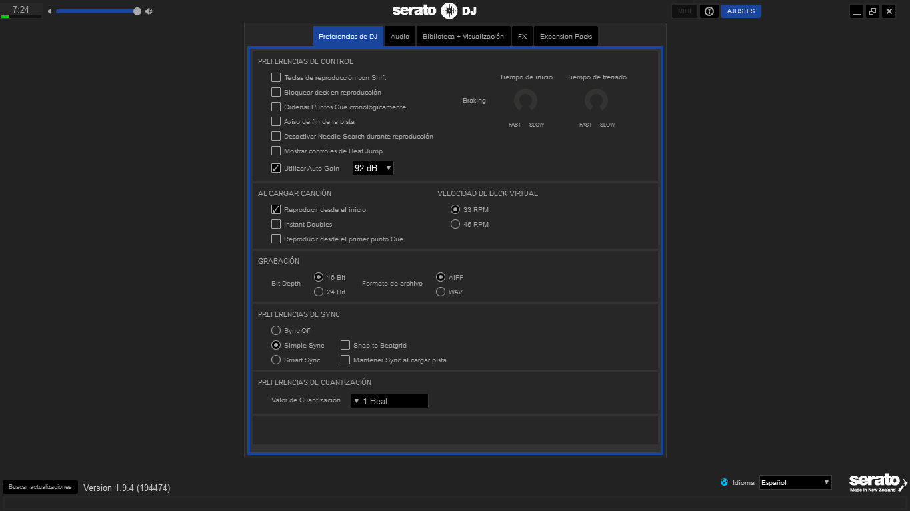Enable Instant Doubles checkbox
Image resolution: width=910 pixels, height=511 pixels.
click(276, 224)
